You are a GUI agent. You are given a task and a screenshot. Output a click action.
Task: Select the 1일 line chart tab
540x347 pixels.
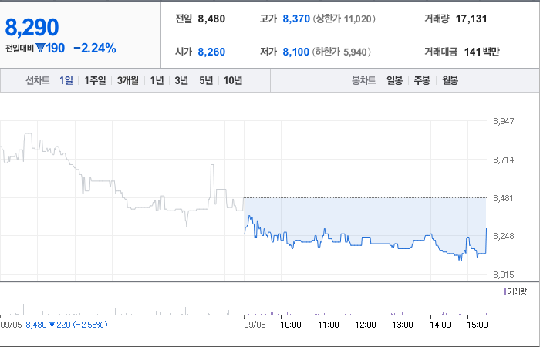66,80
